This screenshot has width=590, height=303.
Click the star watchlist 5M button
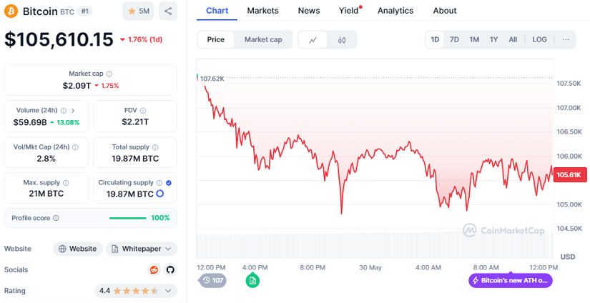tap(138, 11)
